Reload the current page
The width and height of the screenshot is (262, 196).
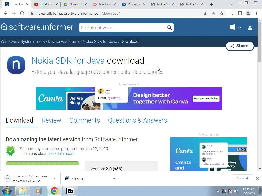(x=22, y=13)
